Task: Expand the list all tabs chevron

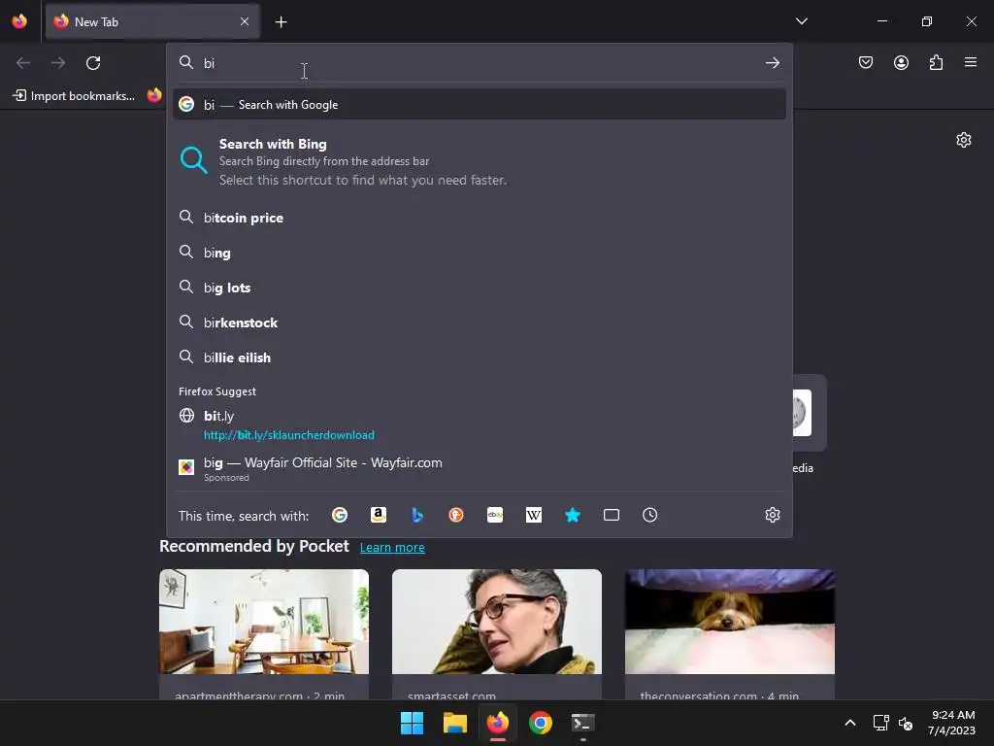Action: point(801,21)
